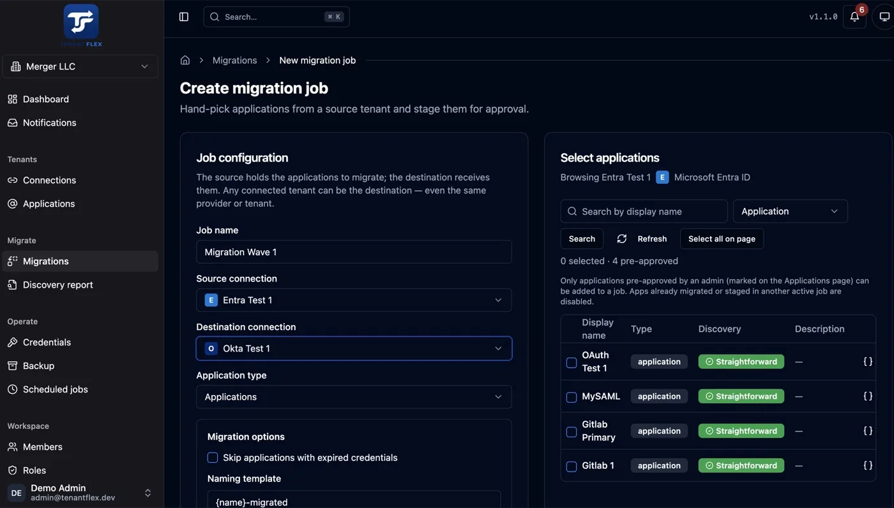Screen dimensions: 894x508
Task: Open Applications in the sidebar
Action: pyautogui.click(x=80, y=204)
